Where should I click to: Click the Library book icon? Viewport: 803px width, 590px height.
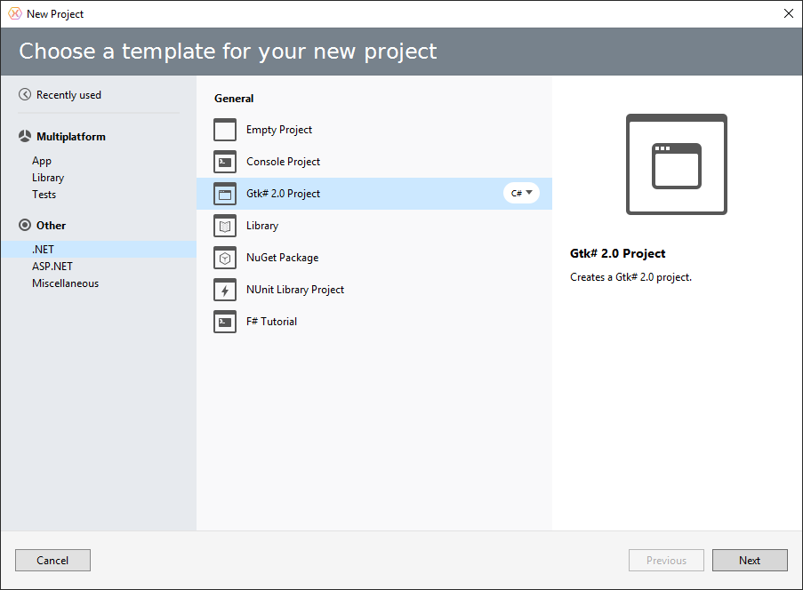pos(225,226)
